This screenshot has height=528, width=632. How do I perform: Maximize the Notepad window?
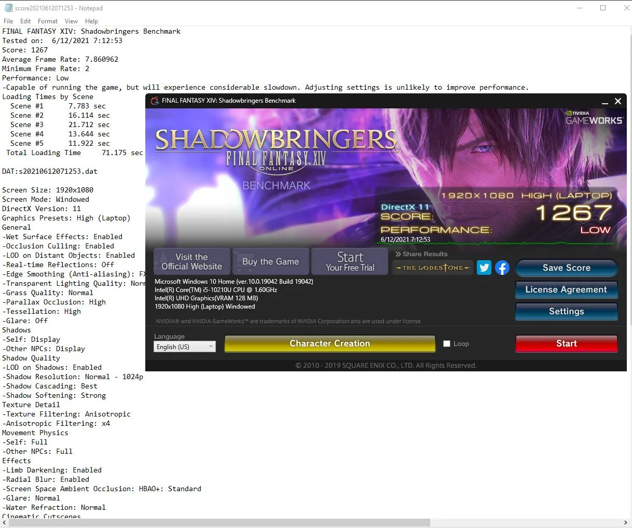pos(603,8)
